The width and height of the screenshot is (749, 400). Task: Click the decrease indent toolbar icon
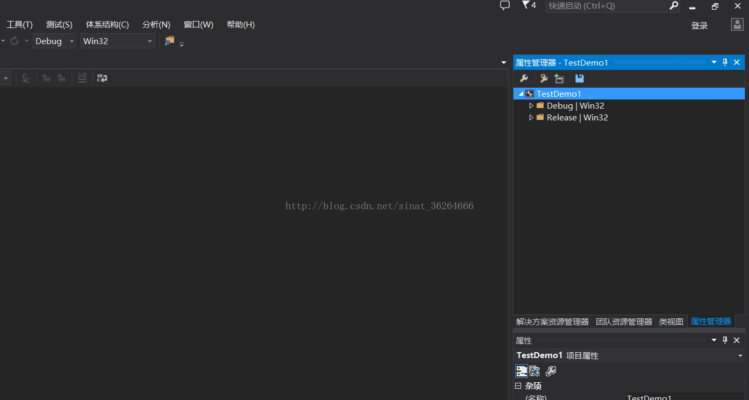47,78
